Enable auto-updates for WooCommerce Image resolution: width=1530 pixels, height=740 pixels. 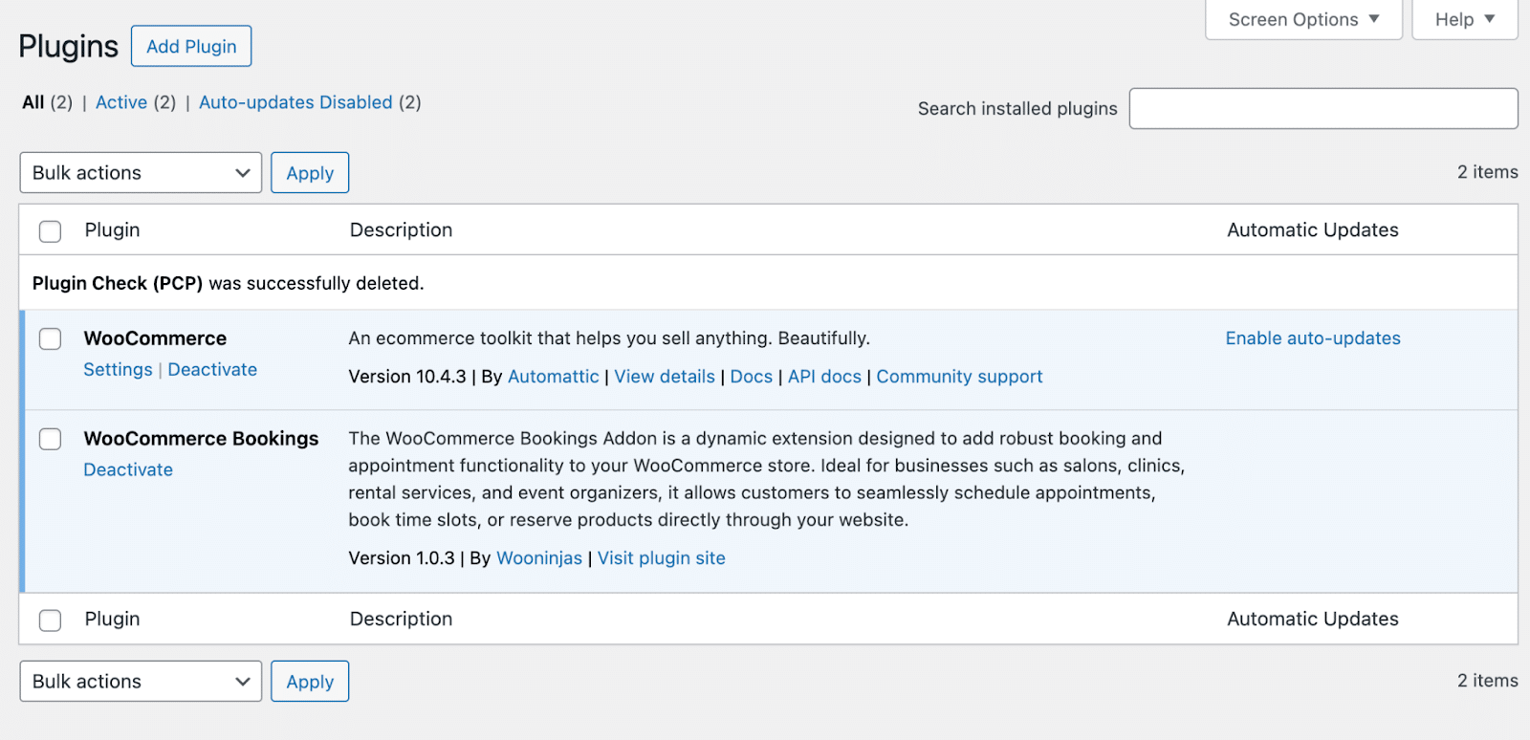point(1313,338)
